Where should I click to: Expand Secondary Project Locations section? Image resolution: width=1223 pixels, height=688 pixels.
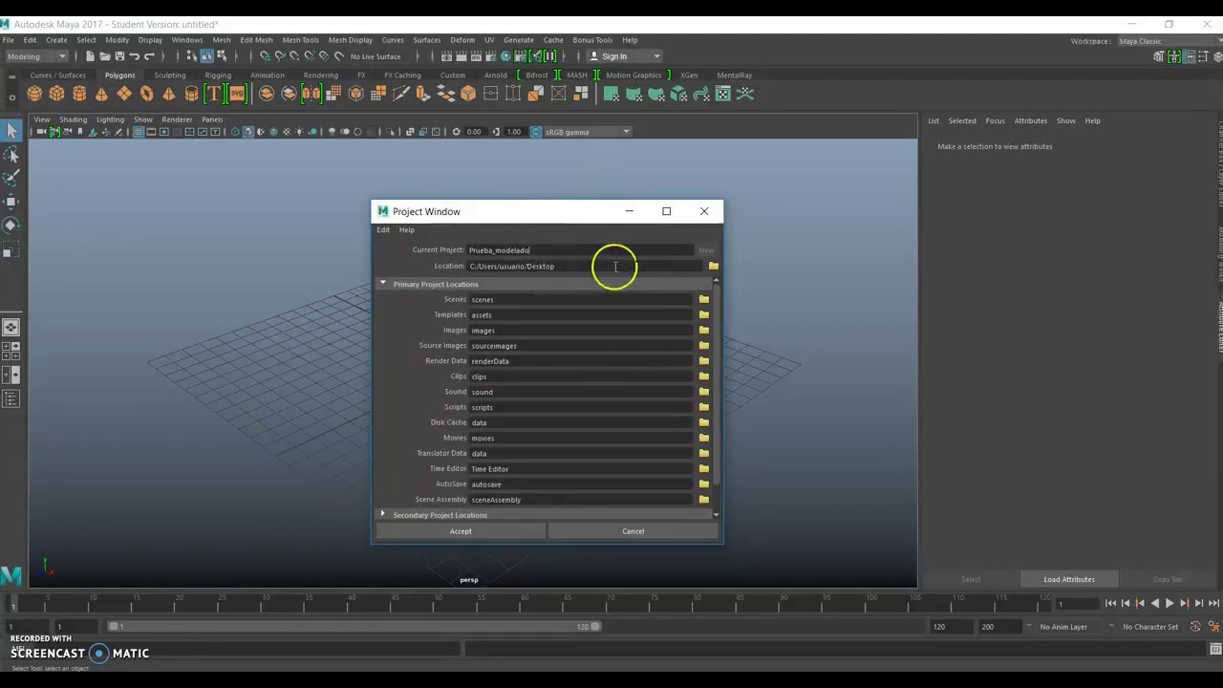[383, 515]
